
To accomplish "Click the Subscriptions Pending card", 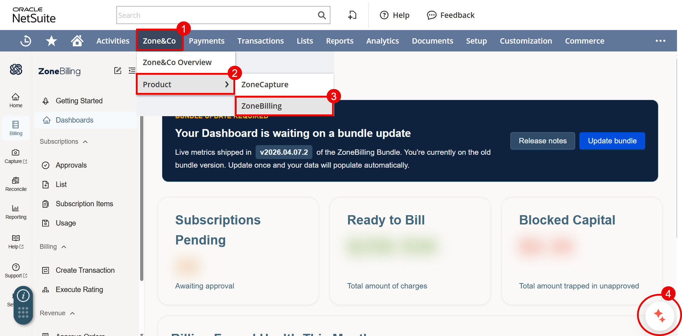I will [238, 251].
